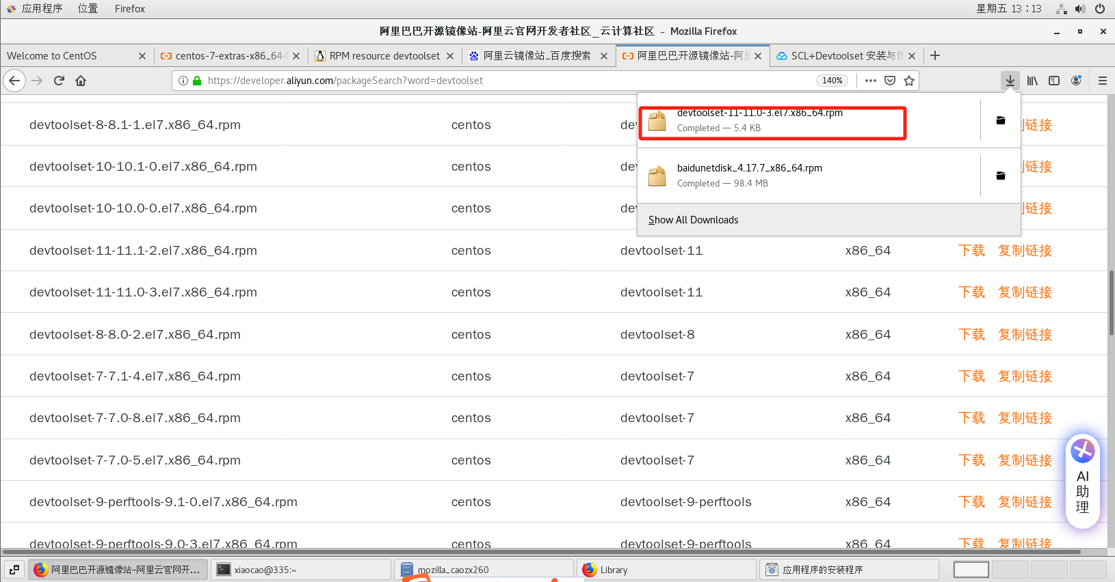Close the SCL+Devtoolset tab

pos(912,56)
